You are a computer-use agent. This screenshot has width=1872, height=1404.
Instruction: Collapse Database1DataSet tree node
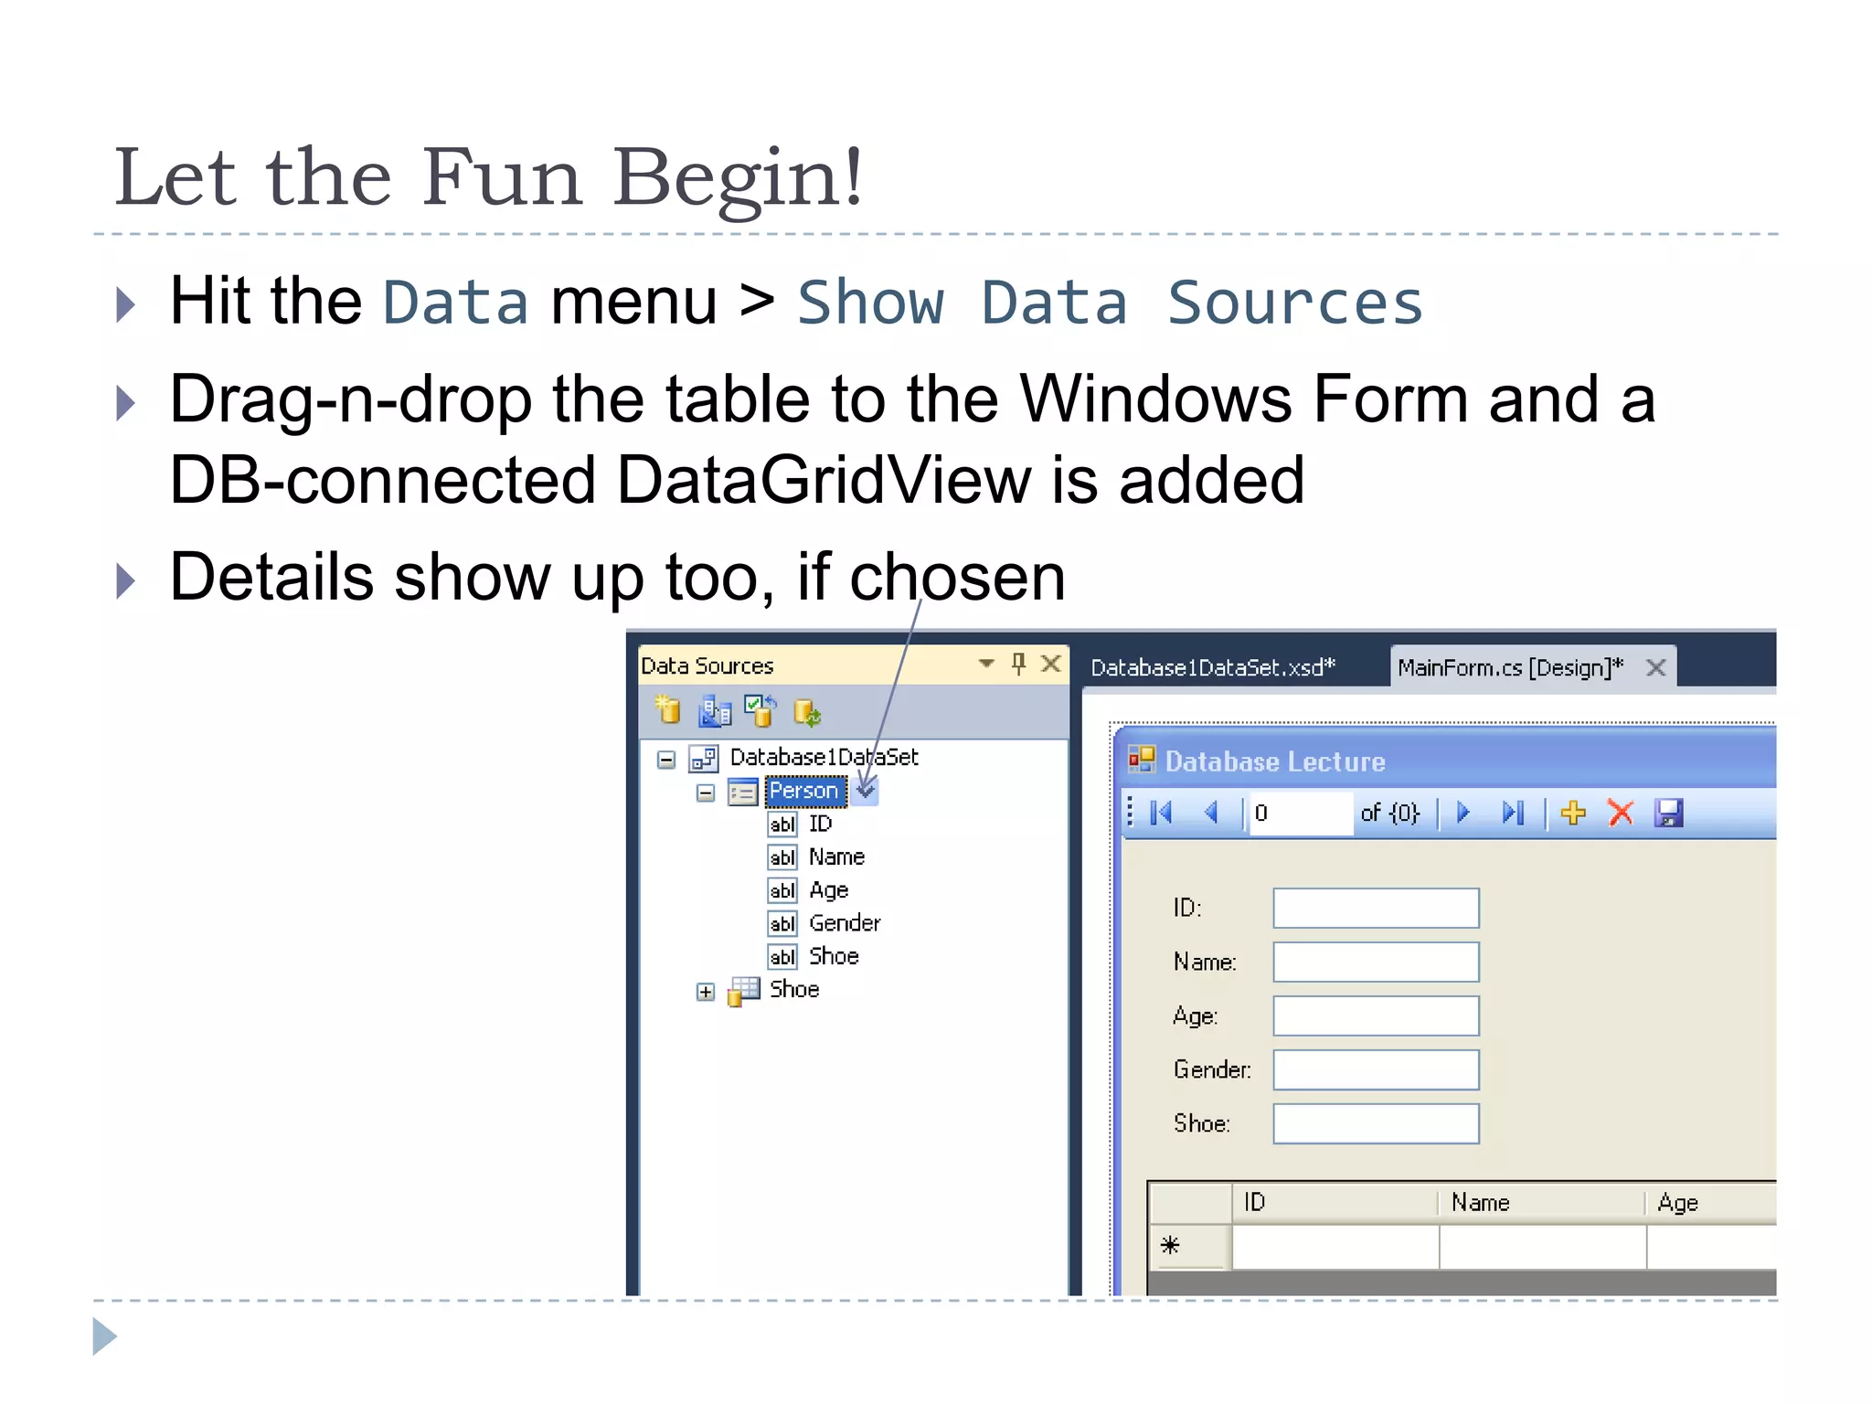[x=666, y=759]
